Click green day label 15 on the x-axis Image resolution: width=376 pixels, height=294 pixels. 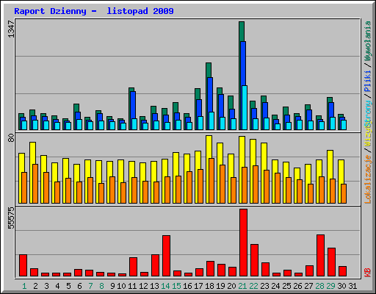176,286
